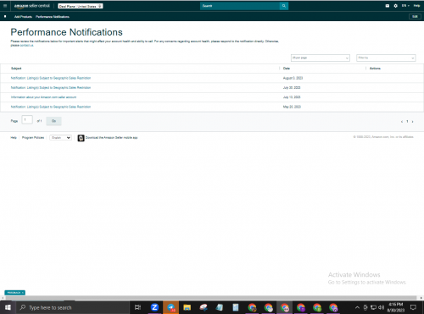This screenshot has width=424, height=314.
Task: Click current page number 1 in the pager
Action: tap(407, 122)
